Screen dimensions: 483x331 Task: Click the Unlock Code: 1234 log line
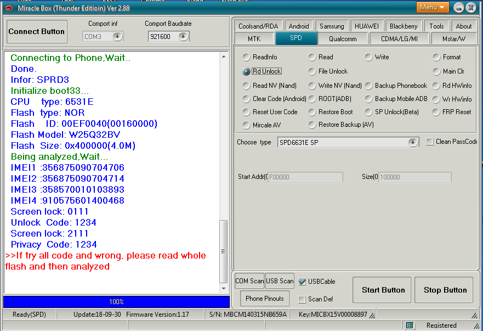pyautogui.click(x=54, y=222)
